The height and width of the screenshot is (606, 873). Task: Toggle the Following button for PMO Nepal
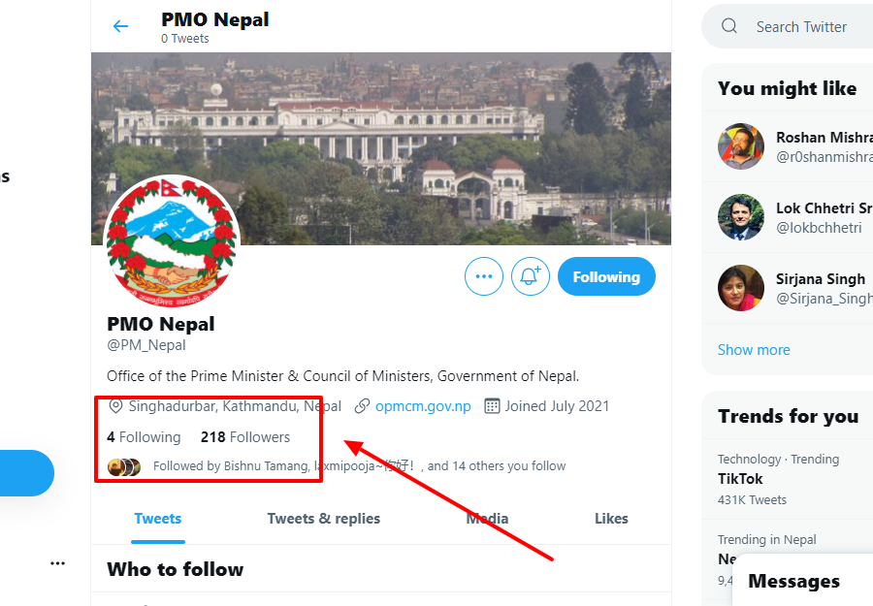pyautogui.click(x=606, y=276)
